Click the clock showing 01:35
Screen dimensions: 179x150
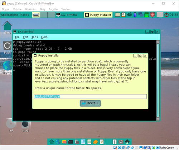click(x=174, y=15)
